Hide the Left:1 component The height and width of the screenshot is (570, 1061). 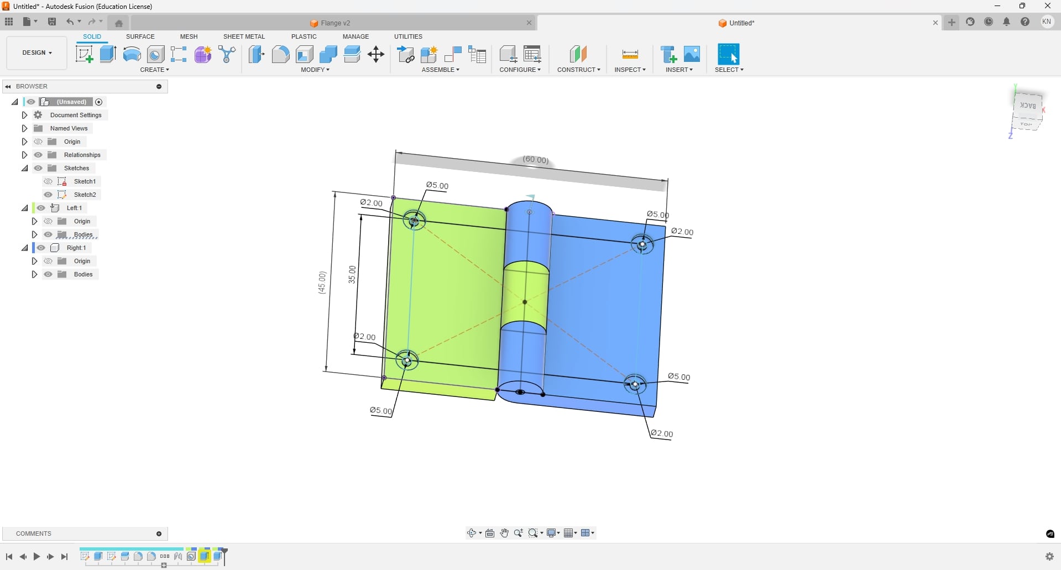coord(41,208)
